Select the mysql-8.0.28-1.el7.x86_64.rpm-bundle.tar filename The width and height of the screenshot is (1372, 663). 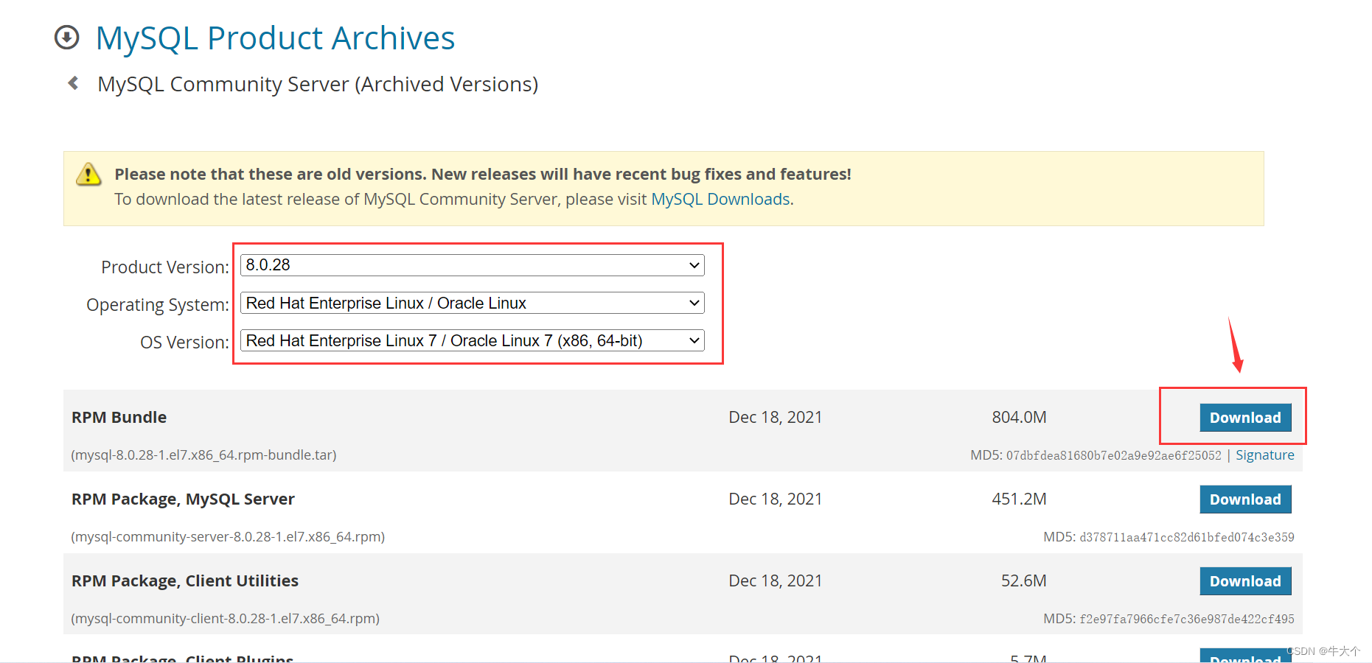coord(203,455)
